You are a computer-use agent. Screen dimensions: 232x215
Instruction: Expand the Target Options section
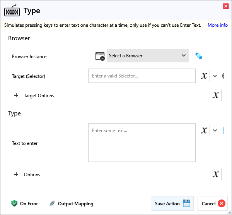click(x=16, y=95)
